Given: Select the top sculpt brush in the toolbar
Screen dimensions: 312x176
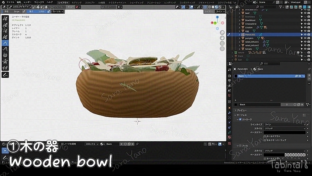Looking at the screenshot, I should point(5,18).
